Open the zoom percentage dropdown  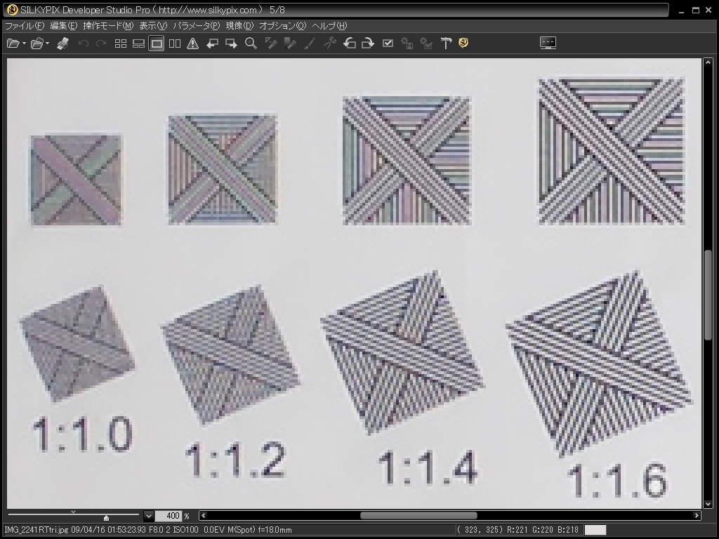(148, 516)
